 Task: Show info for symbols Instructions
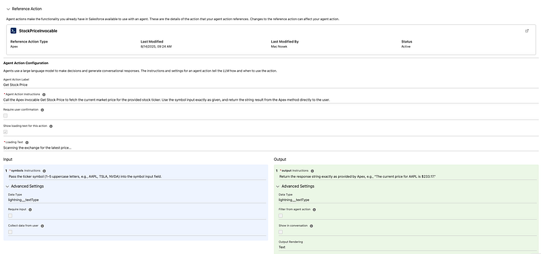pos(44,171)
